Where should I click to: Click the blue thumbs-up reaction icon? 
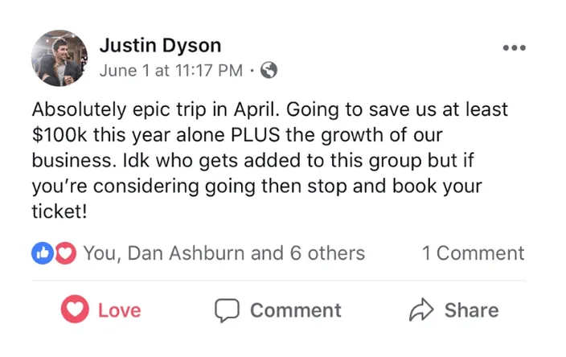pos(41,253)
